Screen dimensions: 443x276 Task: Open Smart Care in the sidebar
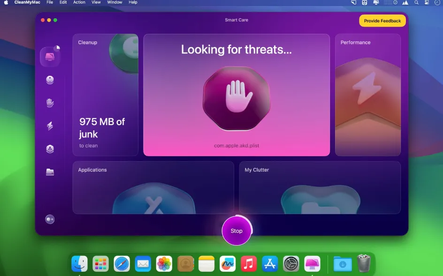click(50, 56)
